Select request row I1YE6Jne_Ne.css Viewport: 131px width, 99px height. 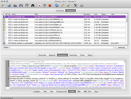(65, 30)
